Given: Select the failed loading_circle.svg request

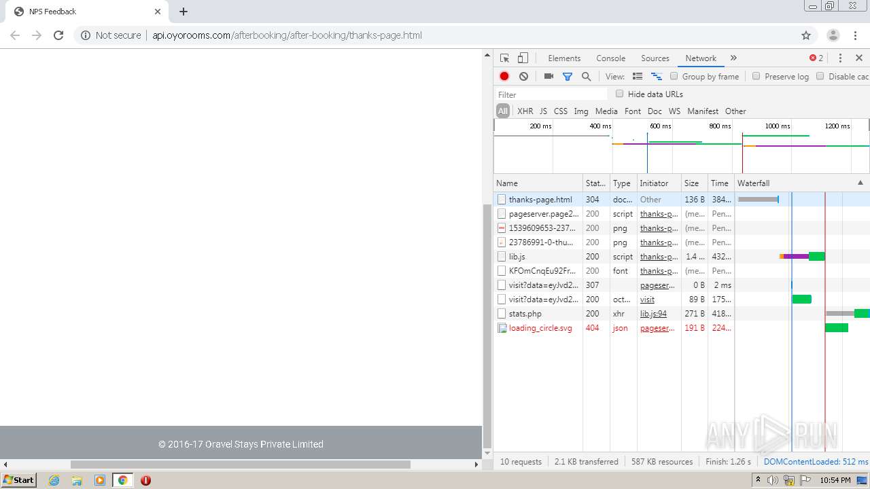Looking at the screenshot, I should coord(682,328).
